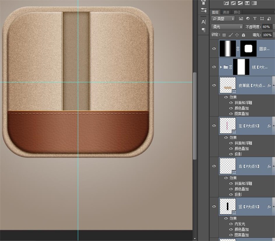The width and height of the screenshot is (275, 241).
Task: Hide the 左【P大点S】 layer
Action: (214, 125)
